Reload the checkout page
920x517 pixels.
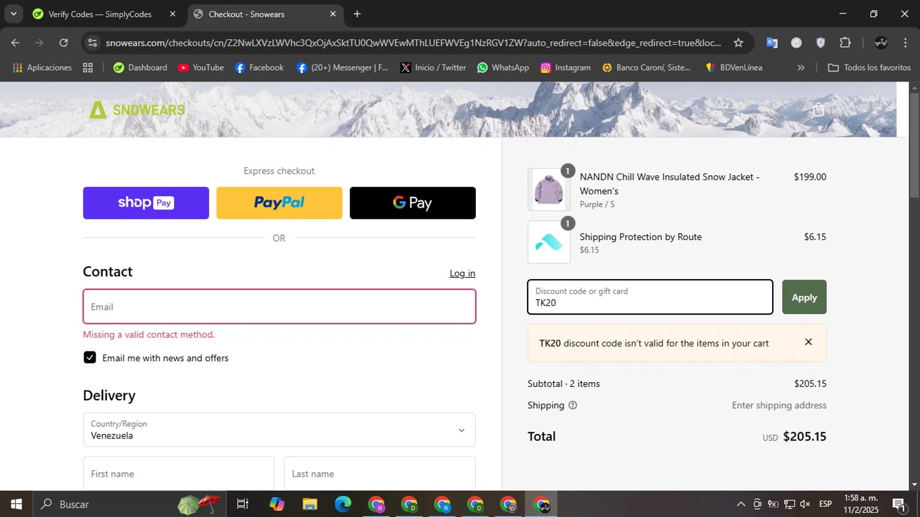pyautogui.click(x=64, y=43)
